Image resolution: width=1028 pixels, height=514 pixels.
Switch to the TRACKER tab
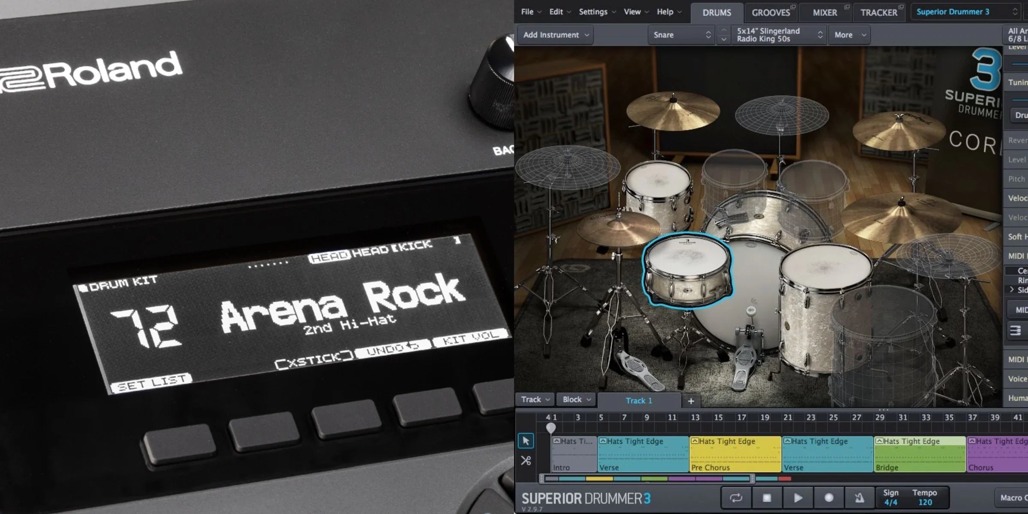coord(879,12)
